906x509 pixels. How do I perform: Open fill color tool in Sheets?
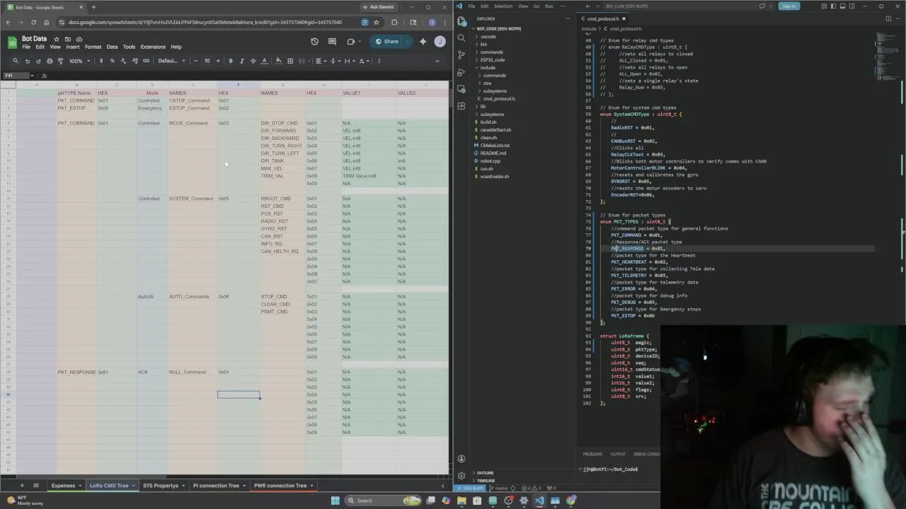point(278,61)
